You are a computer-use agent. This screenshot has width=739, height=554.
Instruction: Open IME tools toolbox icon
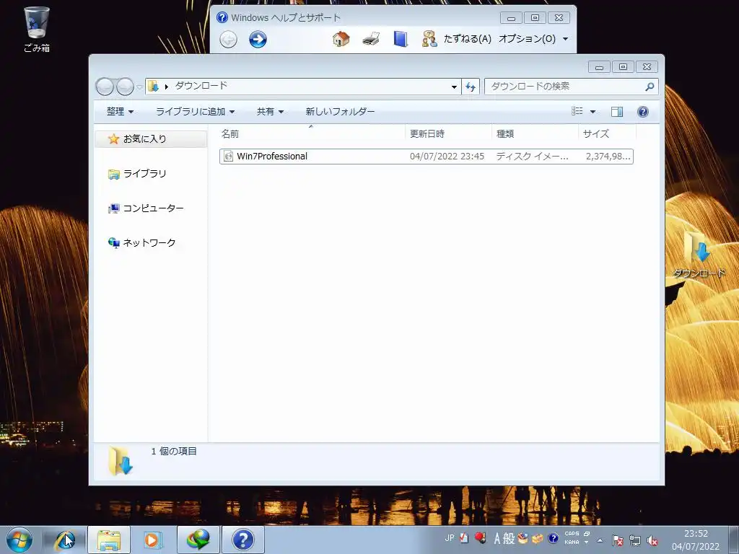[x=537, y=538]
